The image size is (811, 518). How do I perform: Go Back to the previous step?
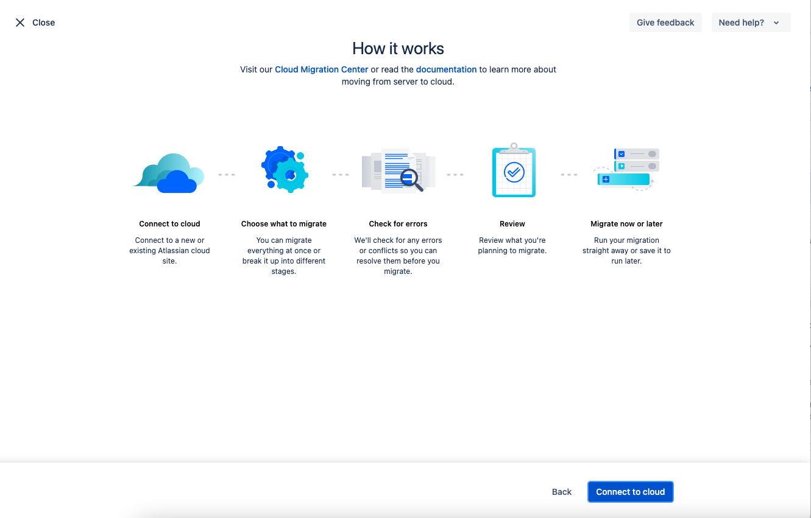(x=561, y=492)
